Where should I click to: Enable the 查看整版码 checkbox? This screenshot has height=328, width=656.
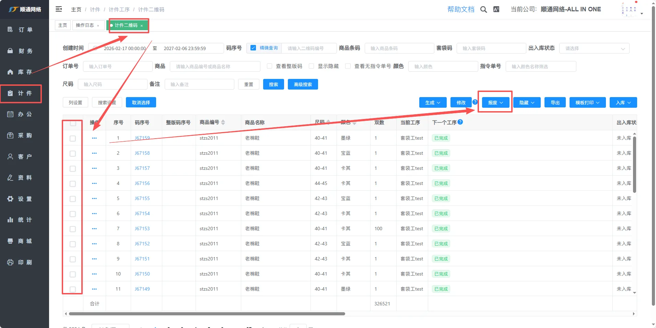[x=270, y=66]
